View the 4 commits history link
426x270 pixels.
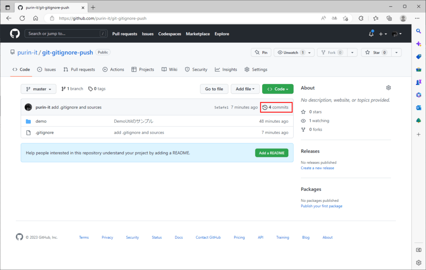(x=276, y=107)
